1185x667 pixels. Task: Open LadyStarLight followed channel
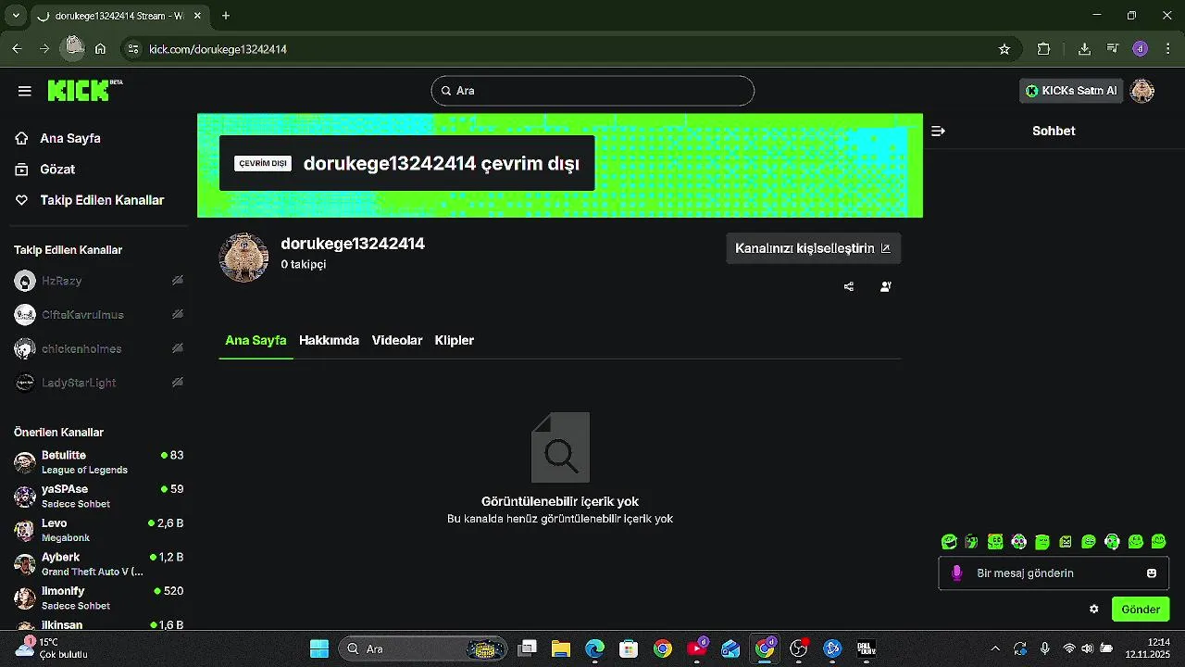(98, 383)
